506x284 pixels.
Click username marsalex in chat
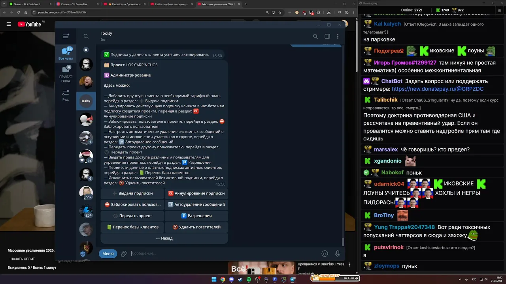(x=386, y=149)
